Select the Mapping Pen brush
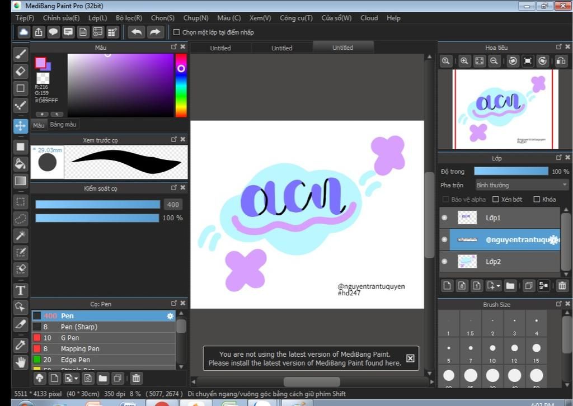 pyautogui.click(x=104, y=348)
